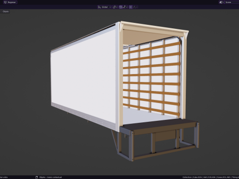Click the mouse icon in status bar
Screen dimensions: 239x179
36,177
